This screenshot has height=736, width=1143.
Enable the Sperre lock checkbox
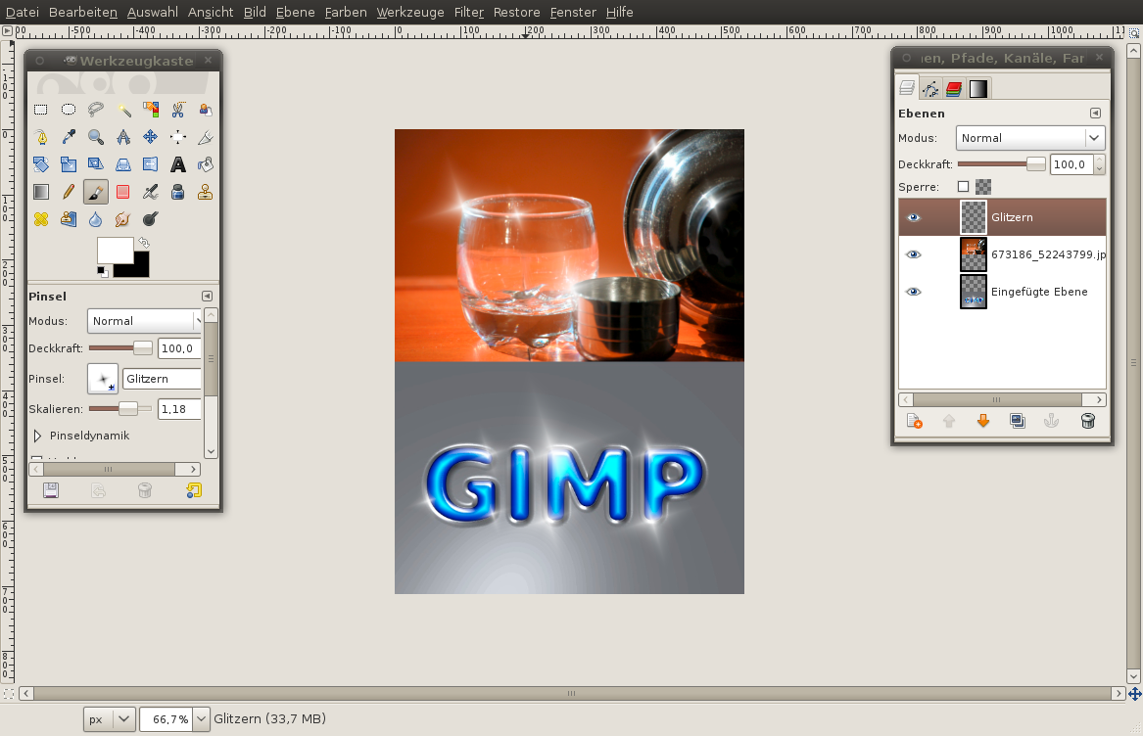tap(963, 187)
